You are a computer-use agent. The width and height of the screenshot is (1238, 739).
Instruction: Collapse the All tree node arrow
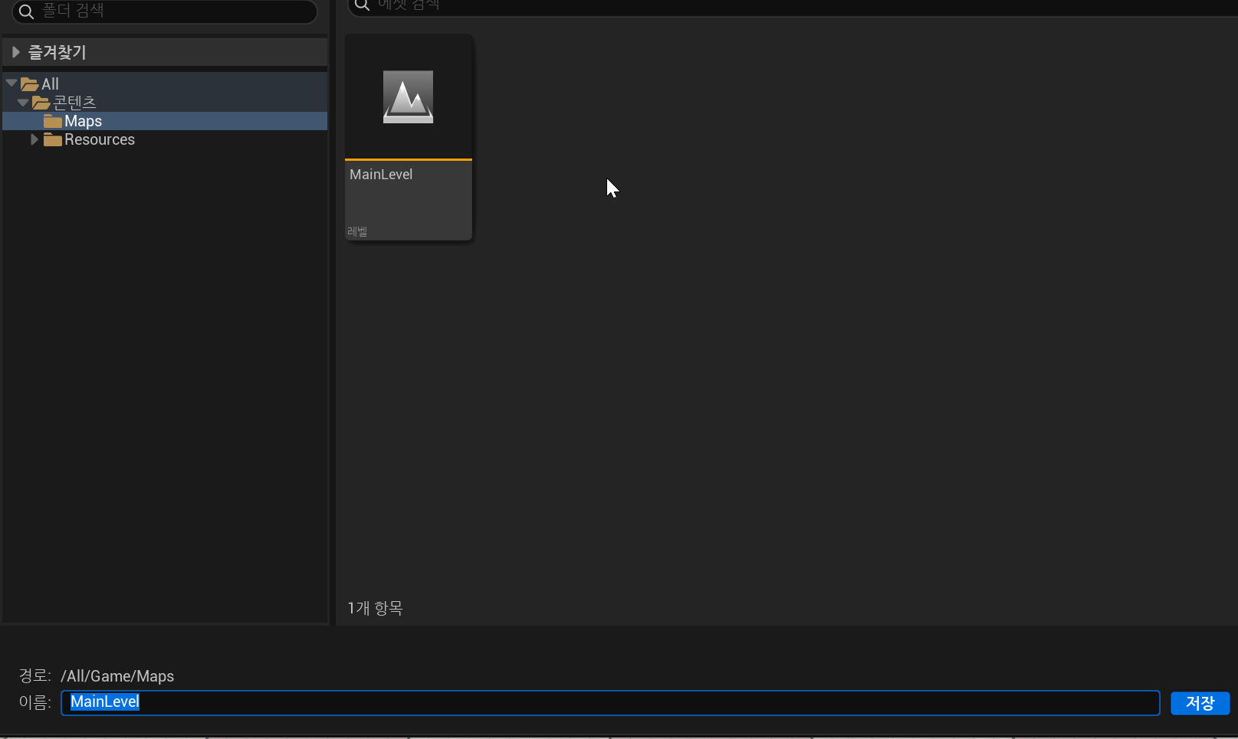tap(11, 83)
